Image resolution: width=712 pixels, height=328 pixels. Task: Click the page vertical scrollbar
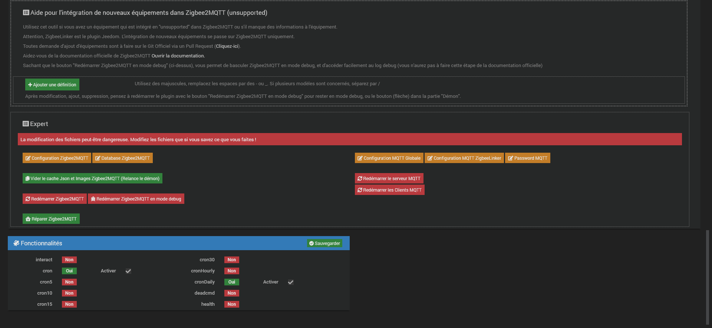click(x=708, y=277)
